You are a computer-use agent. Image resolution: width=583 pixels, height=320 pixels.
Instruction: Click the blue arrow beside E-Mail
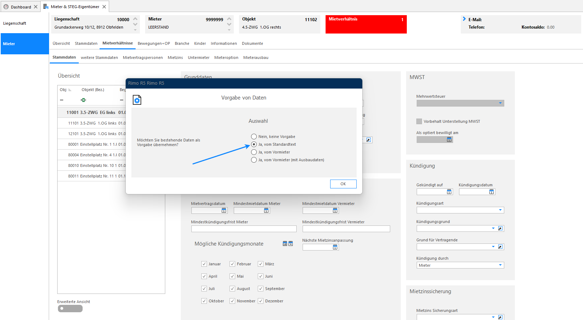[464, 19]
